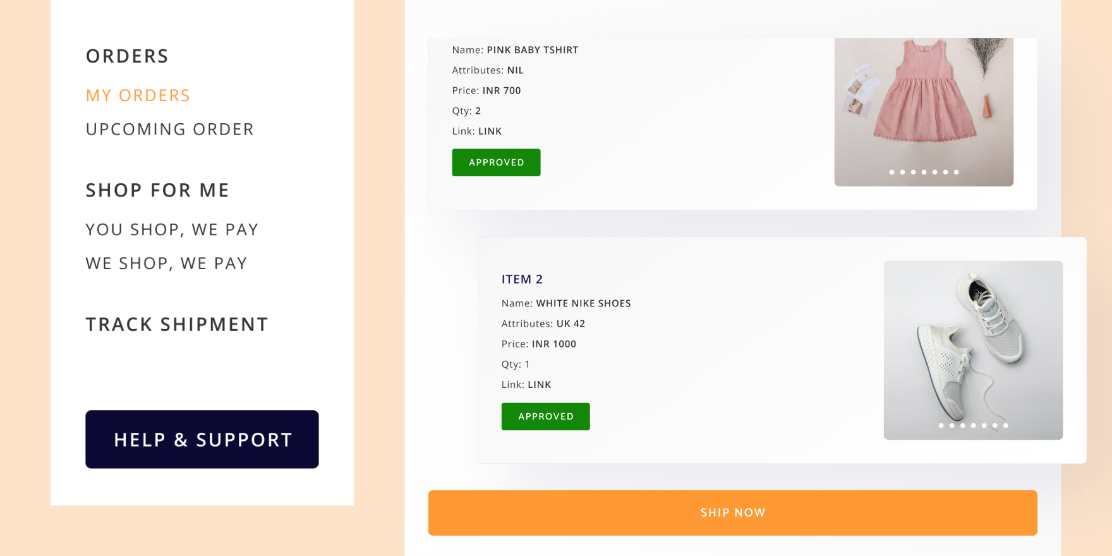Select first carousel dot on pink dress image
This screenshot has height=556, width=1112.
tap(891, 172)
